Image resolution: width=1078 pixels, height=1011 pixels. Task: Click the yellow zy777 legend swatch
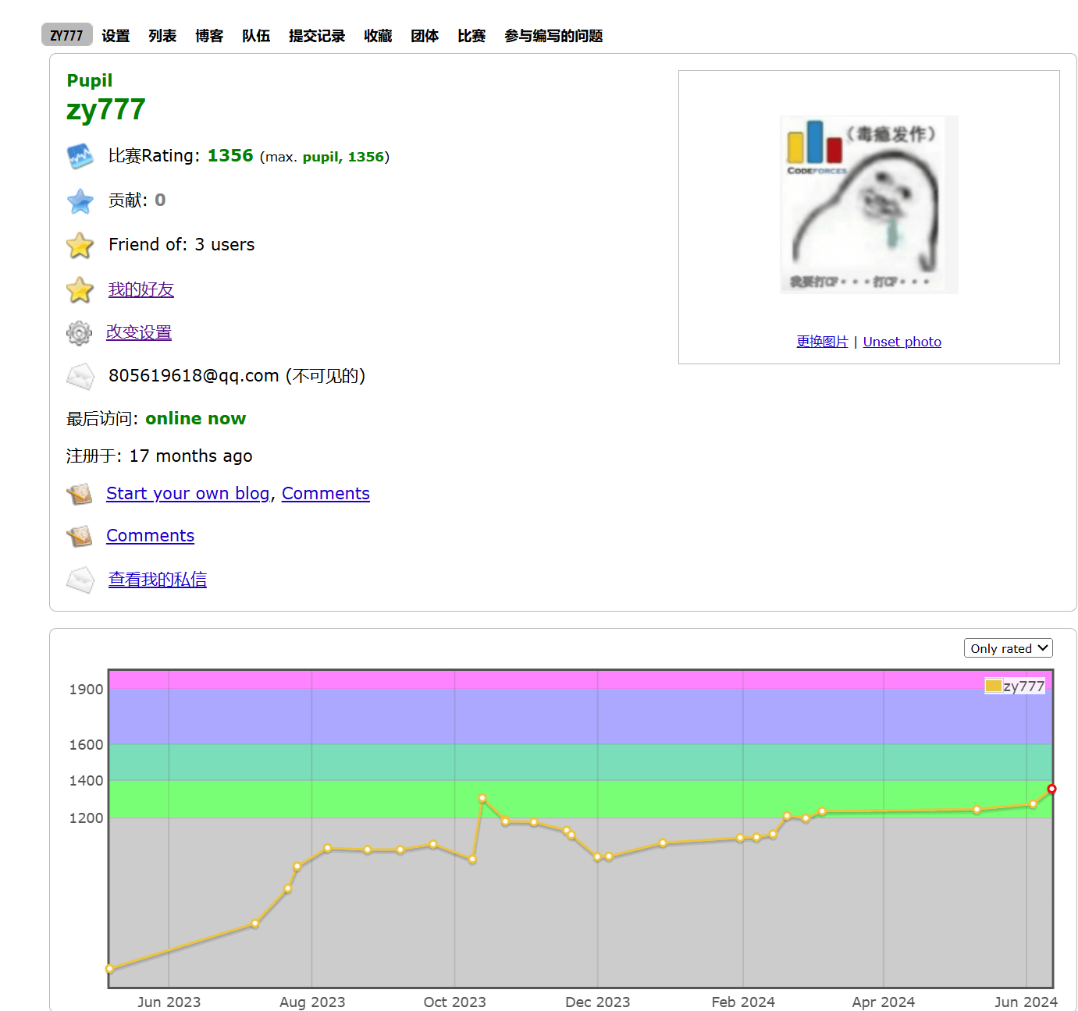994,686
